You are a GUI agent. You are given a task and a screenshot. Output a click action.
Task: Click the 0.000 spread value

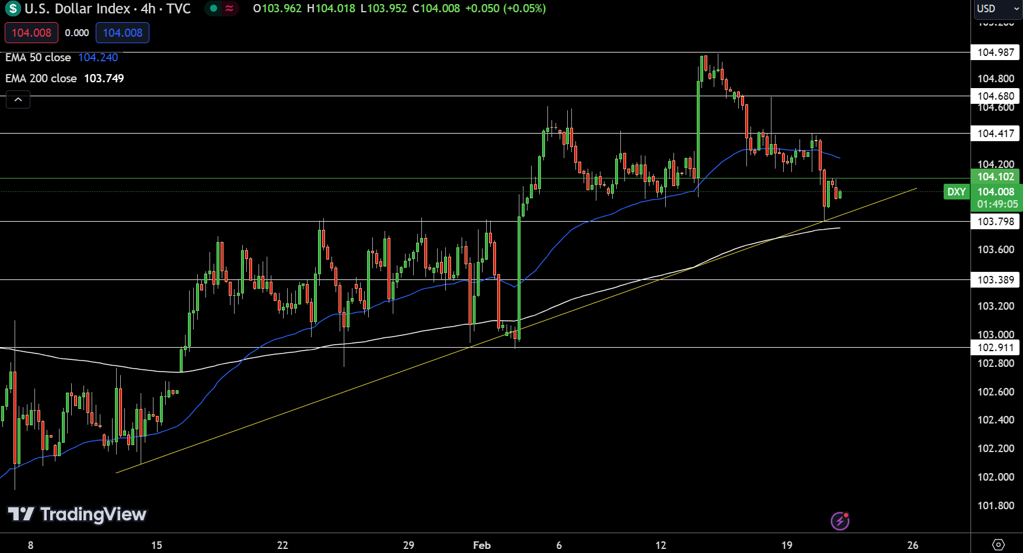point(77,33)
